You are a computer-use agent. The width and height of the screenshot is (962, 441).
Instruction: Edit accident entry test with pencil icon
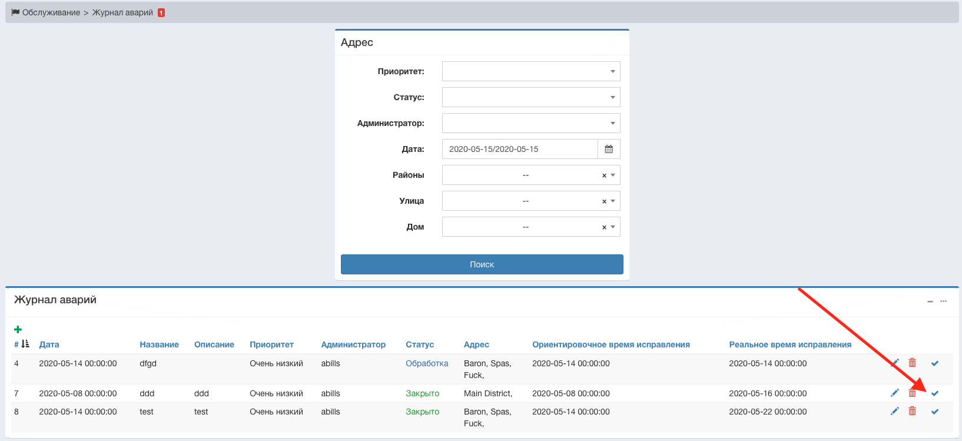tap(895, 412)
